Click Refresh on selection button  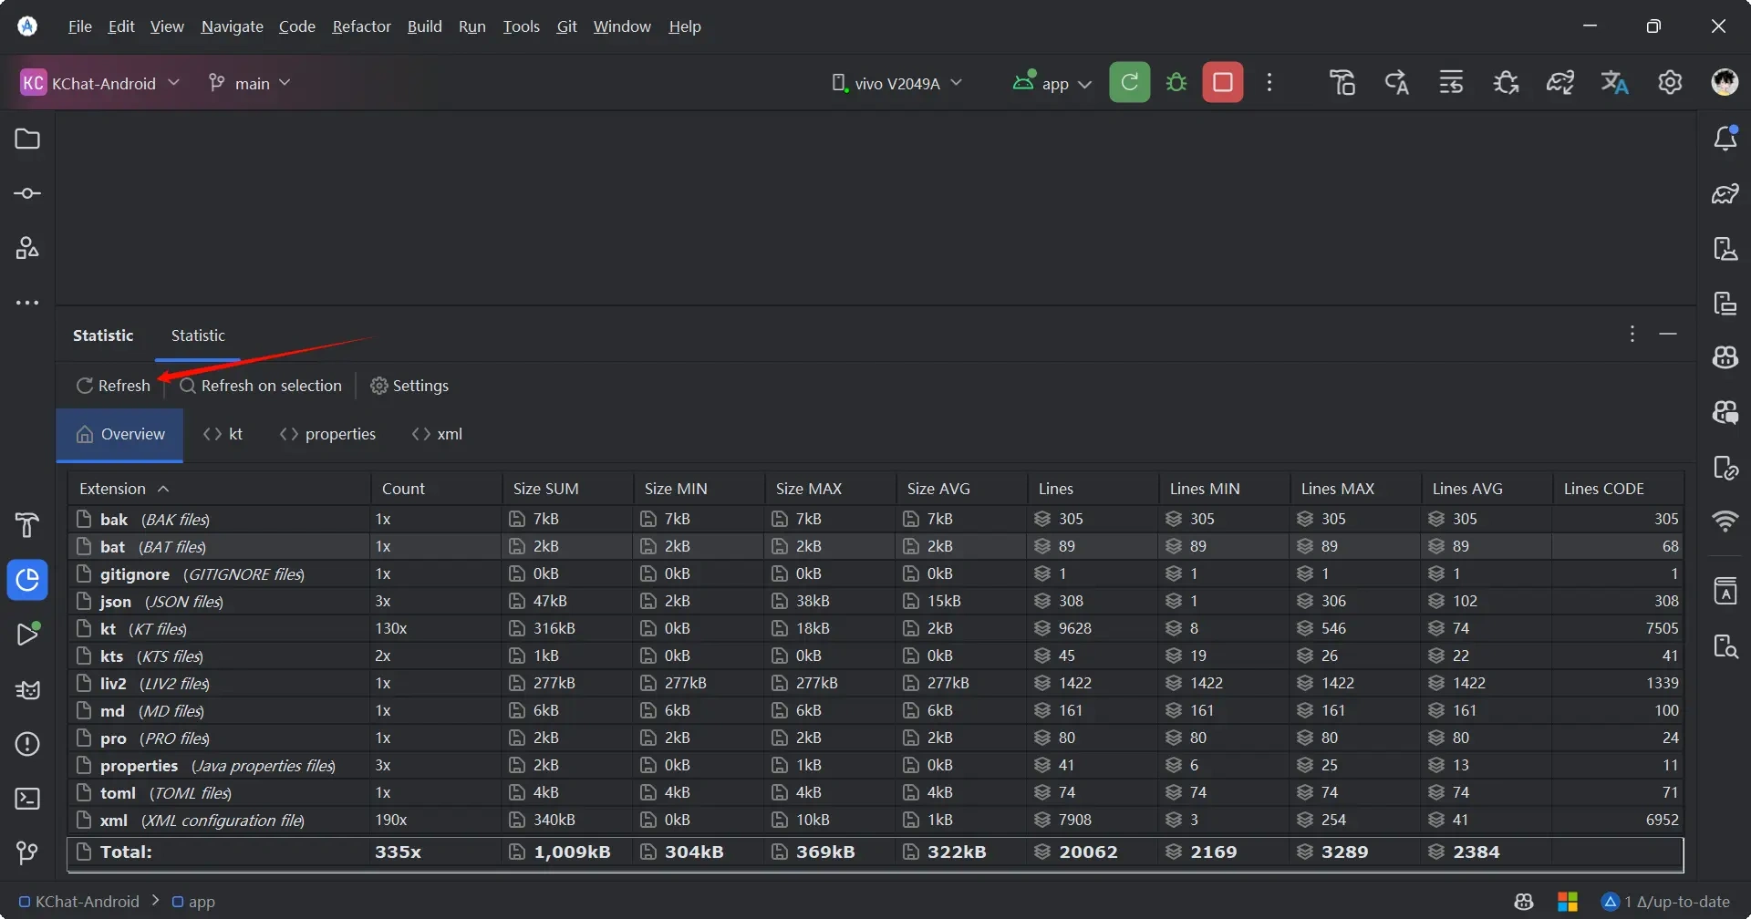click(261, 386)
